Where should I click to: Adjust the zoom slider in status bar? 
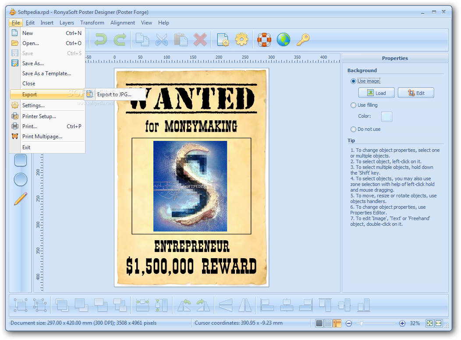click(362, 323)
